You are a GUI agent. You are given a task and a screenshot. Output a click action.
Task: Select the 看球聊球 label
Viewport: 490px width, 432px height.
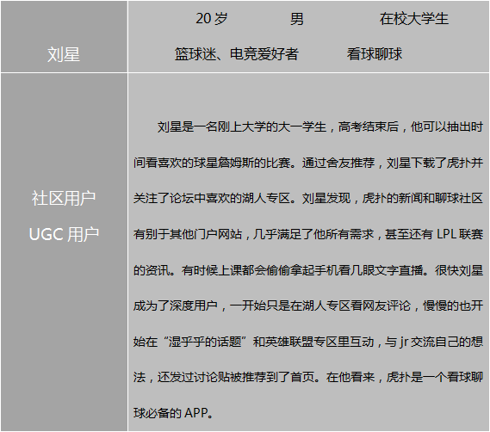[374, 53]
